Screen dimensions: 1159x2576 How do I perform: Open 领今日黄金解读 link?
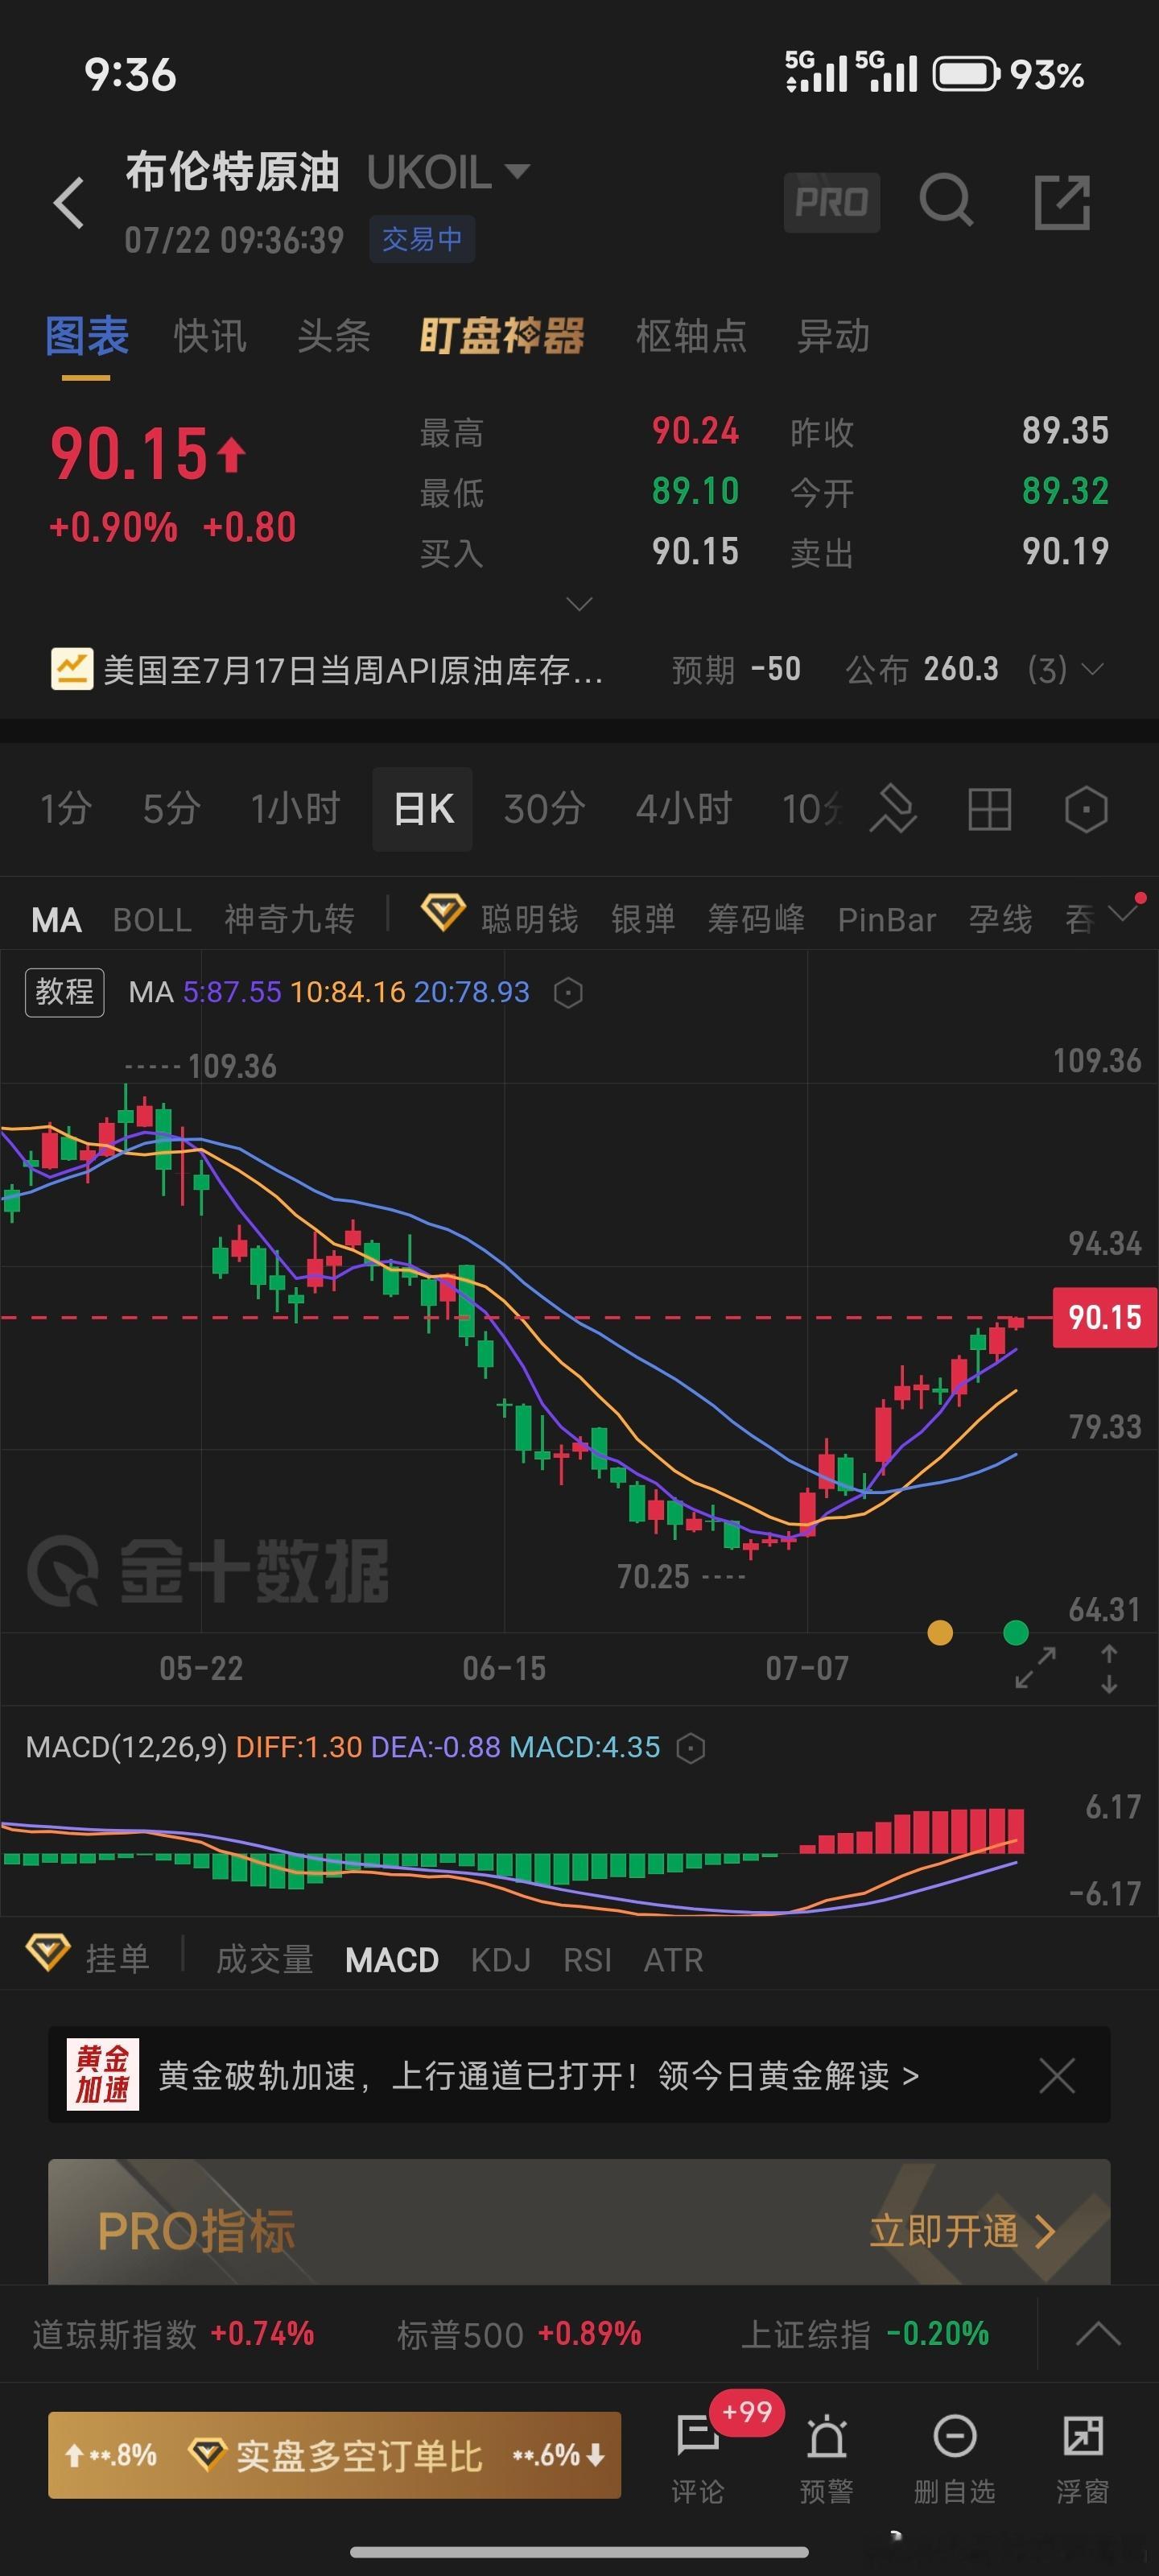(x=788, y=2076)
